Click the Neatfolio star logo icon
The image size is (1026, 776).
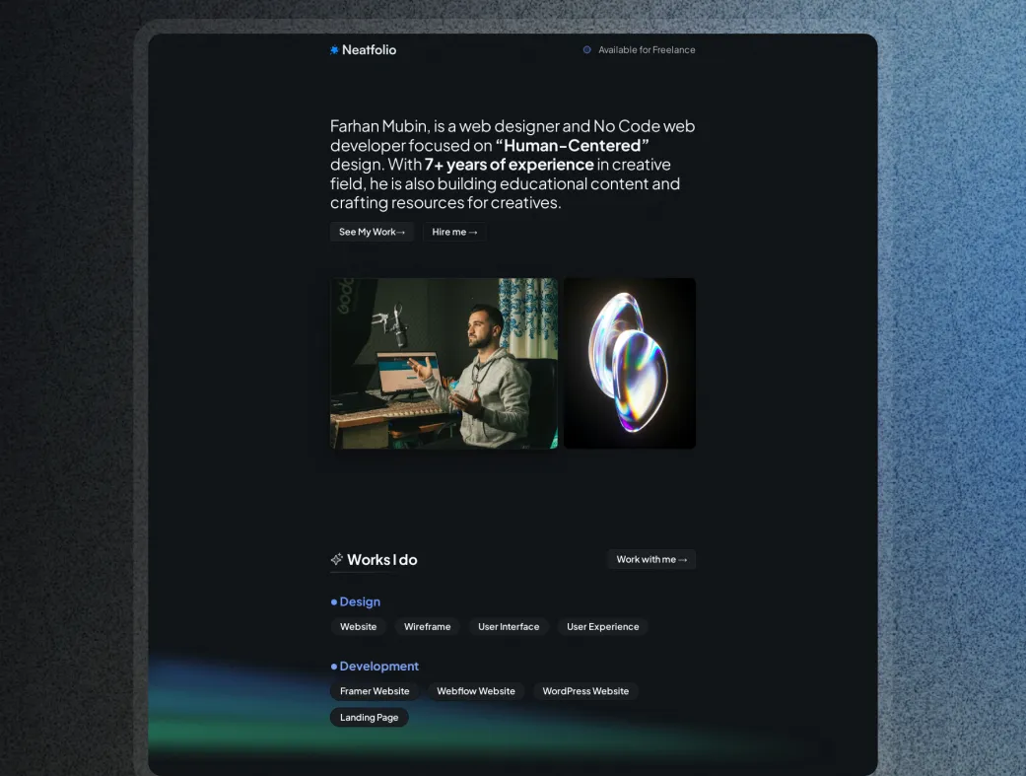pos(334,50)
